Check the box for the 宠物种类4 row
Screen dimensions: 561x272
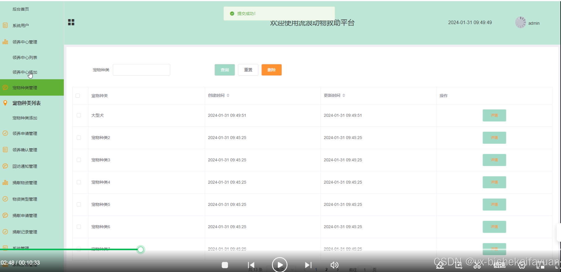79,182
